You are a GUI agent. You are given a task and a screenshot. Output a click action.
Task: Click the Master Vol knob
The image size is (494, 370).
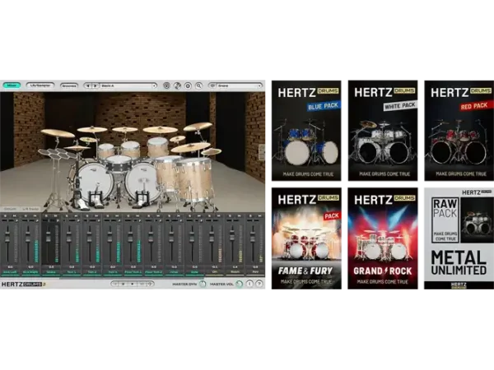[x=239, y=284]
